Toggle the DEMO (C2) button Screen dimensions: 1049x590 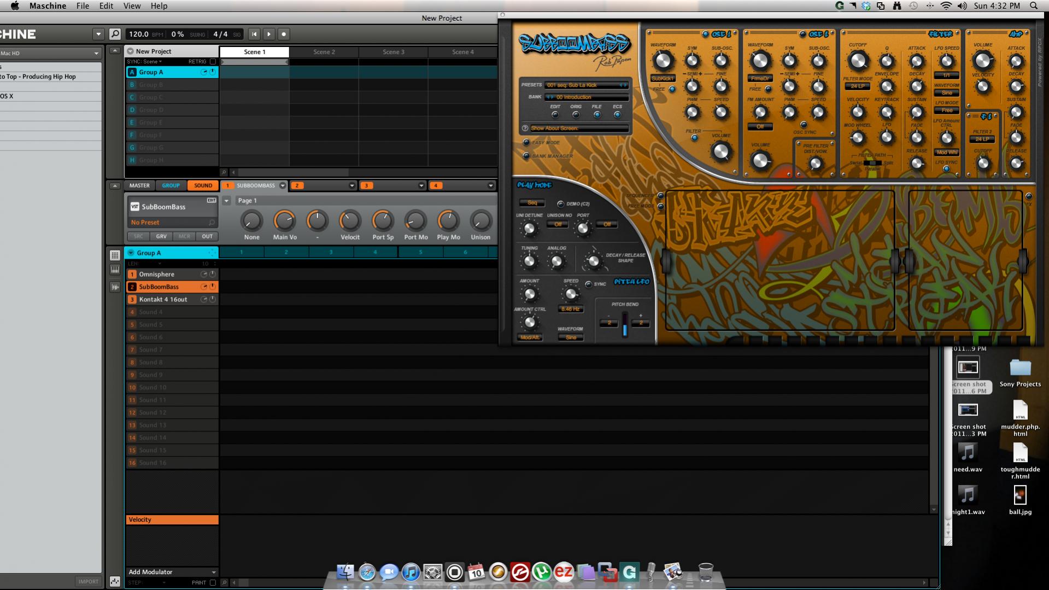pos(560,204)
